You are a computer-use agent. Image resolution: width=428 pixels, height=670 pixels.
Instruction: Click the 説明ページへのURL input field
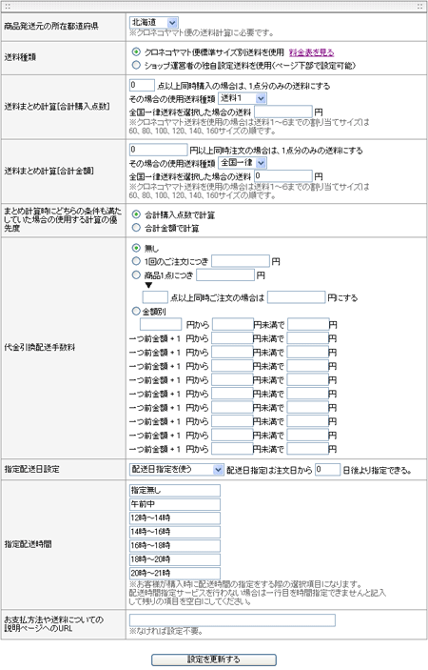coord(232,620)
